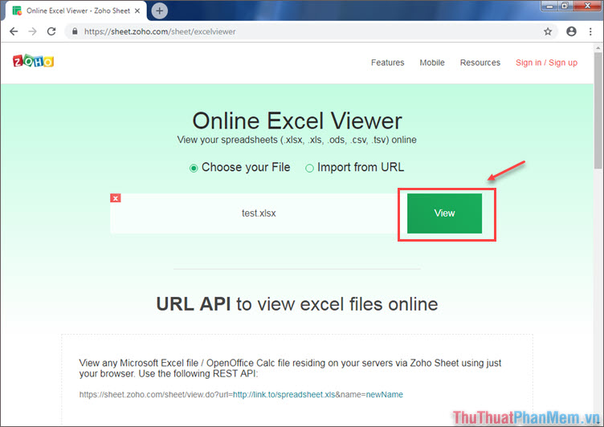Click the padlock site security icon
The image size is (604, 427).
[75, 31]
